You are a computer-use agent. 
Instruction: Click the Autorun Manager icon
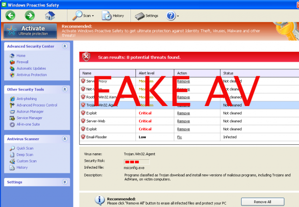click(12, 112)
